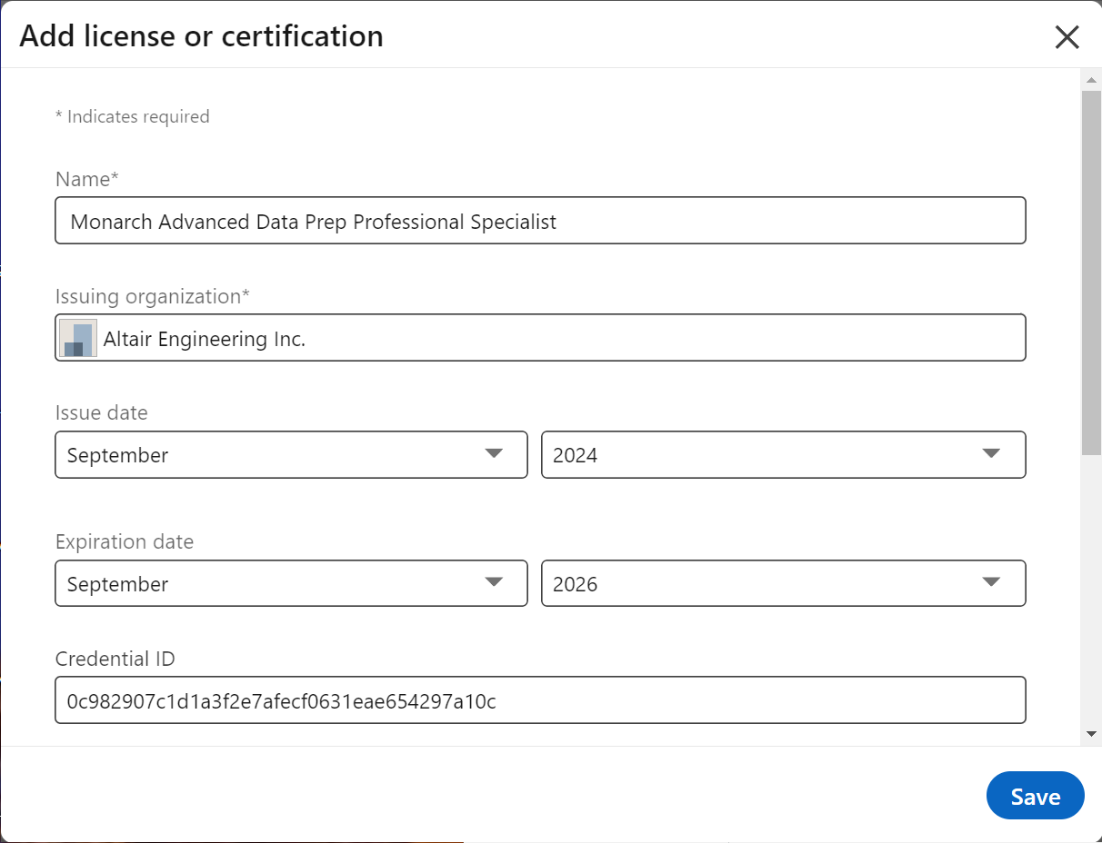The width and height of the screenshot is (1102, 843).
Task: Save the certification details
Action: pos(1035,796)
